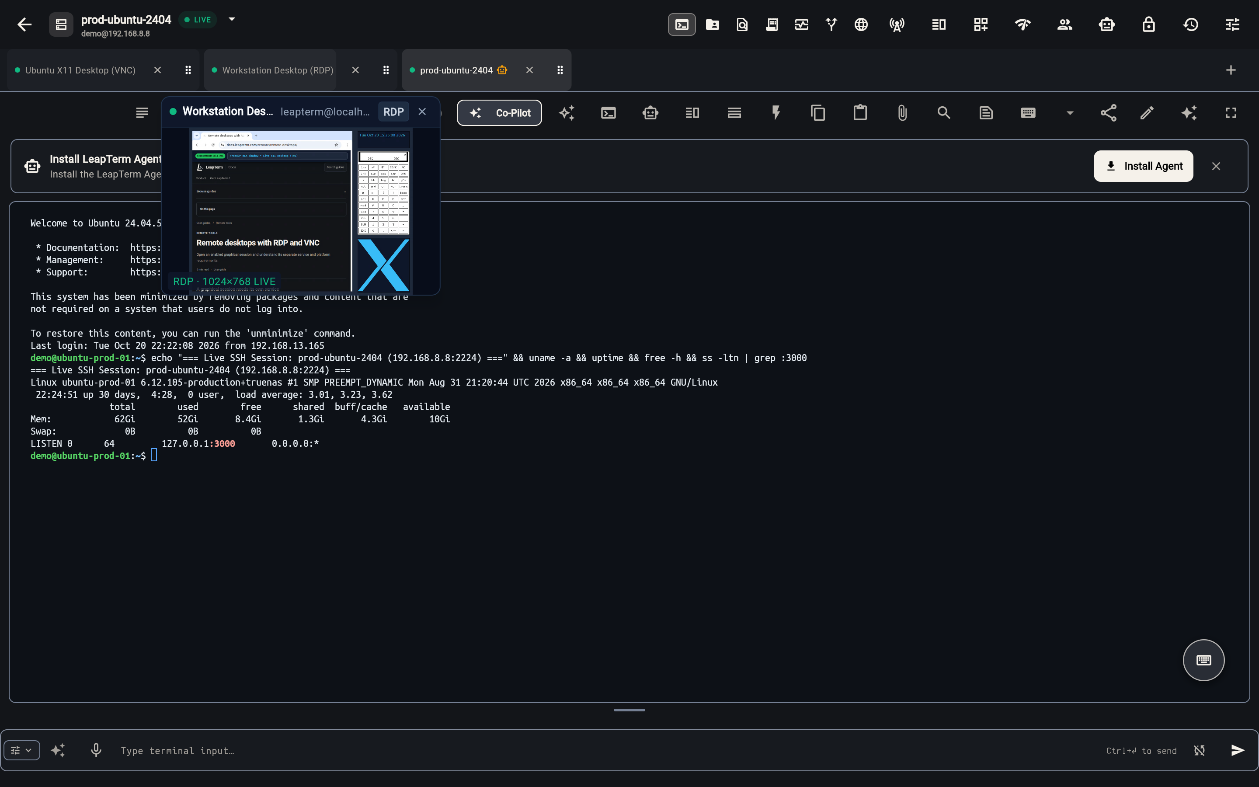Click the terminal resize handle bar
Screen dimensions: 1259x787
pos(629,710)
